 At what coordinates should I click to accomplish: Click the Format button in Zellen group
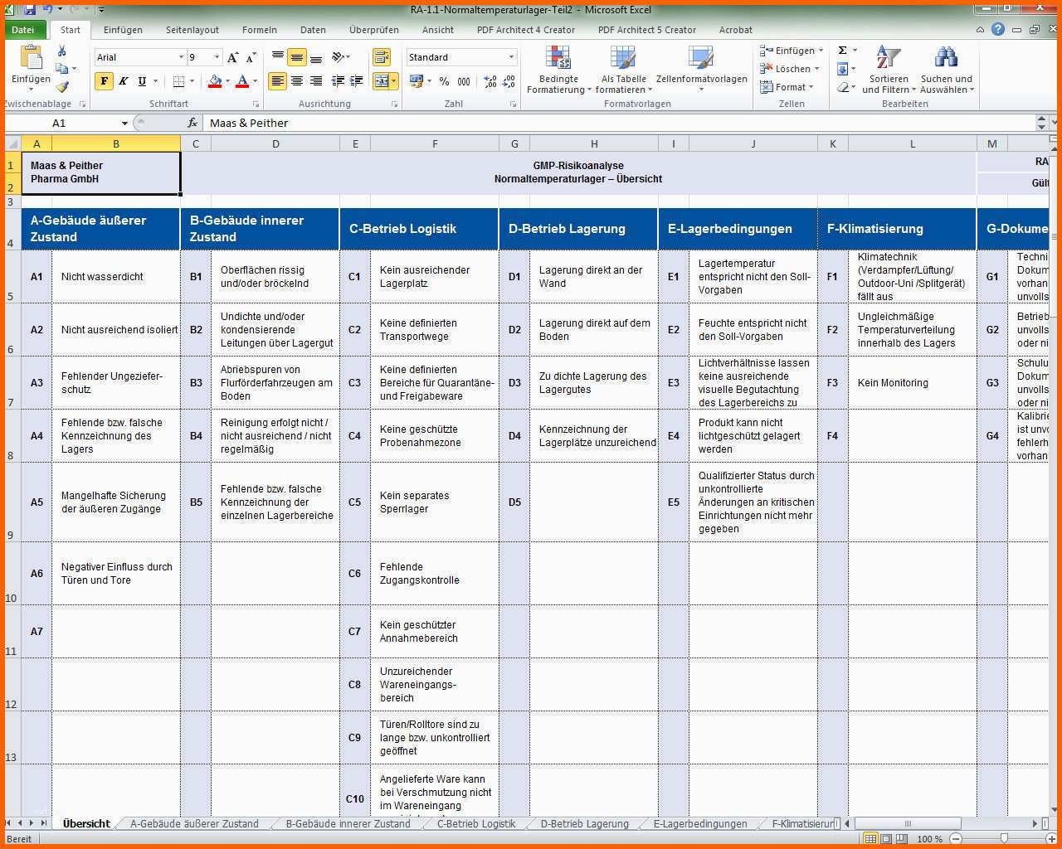[x=790, y=87]
